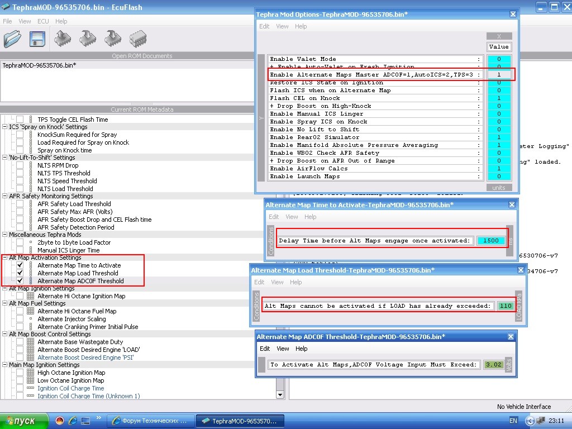
Task: Click the Show Desktop quick launch icon
Action: click(x=85, y=421)
